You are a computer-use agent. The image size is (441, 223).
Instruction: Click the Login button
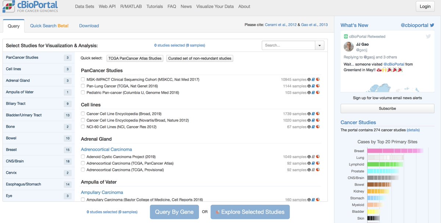click(x=425, y=7)
